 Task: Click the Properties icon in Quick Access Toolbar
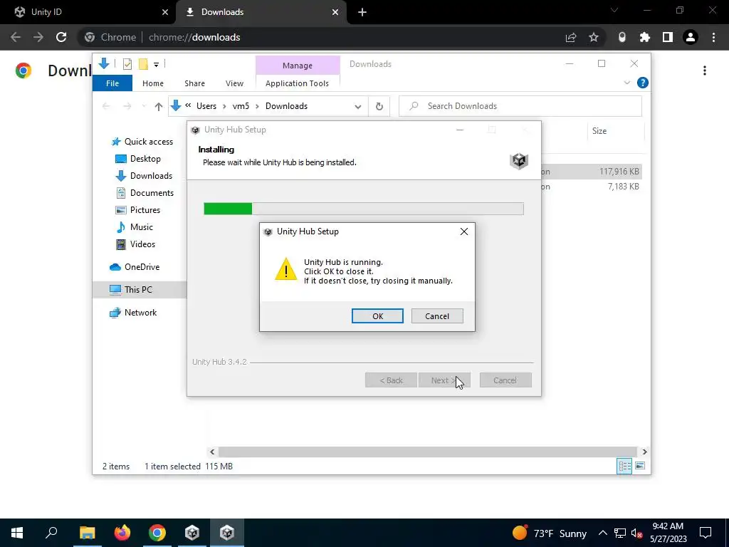coord(127,64)
